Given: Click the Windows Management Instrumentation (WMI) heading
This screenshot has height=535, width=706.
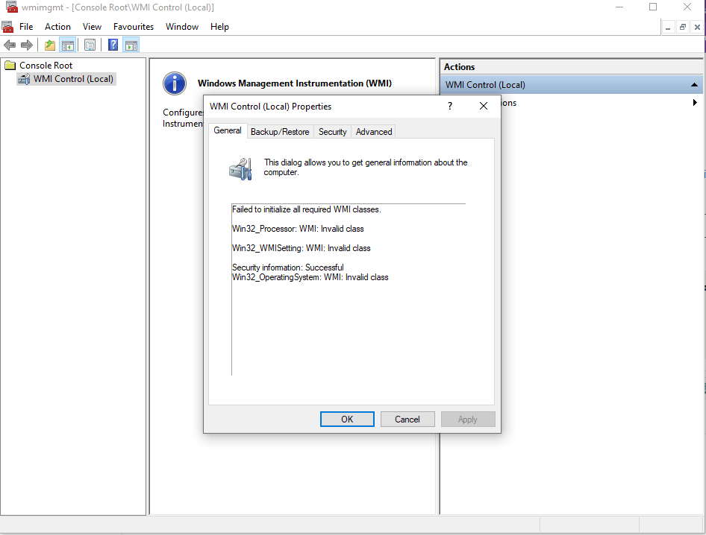Looking at the screenshot, I should (x=295, y=83).
